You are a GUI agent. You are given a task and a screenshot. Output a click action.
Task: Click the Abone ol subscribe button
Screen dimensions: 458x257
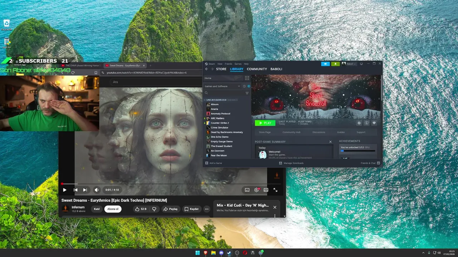point(113,209)
